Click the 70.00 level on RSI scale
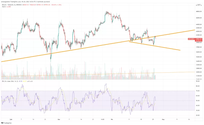Image resolution: width=204 pixels, height=125 pixels. tap(198, 91)
